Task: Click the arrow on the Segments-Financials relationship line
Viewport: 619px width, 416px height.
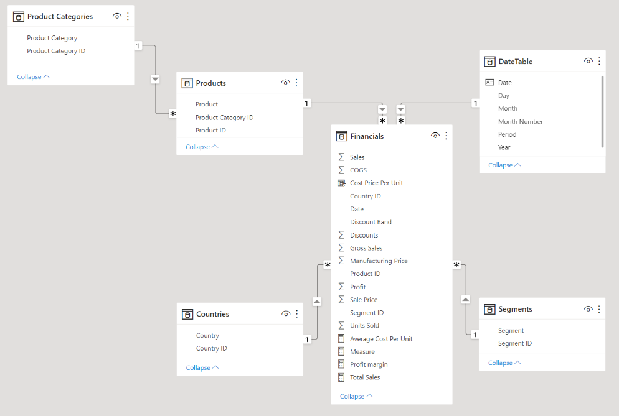Action: pos(465,298)
